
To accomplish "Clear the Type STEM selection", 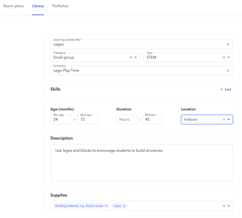I will point(224,57).
